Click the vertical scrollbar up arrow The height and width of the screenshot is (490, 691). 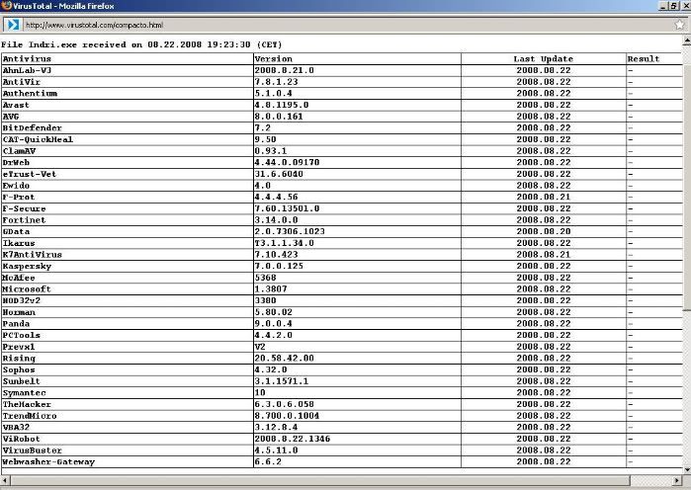(x=687, y=41)
